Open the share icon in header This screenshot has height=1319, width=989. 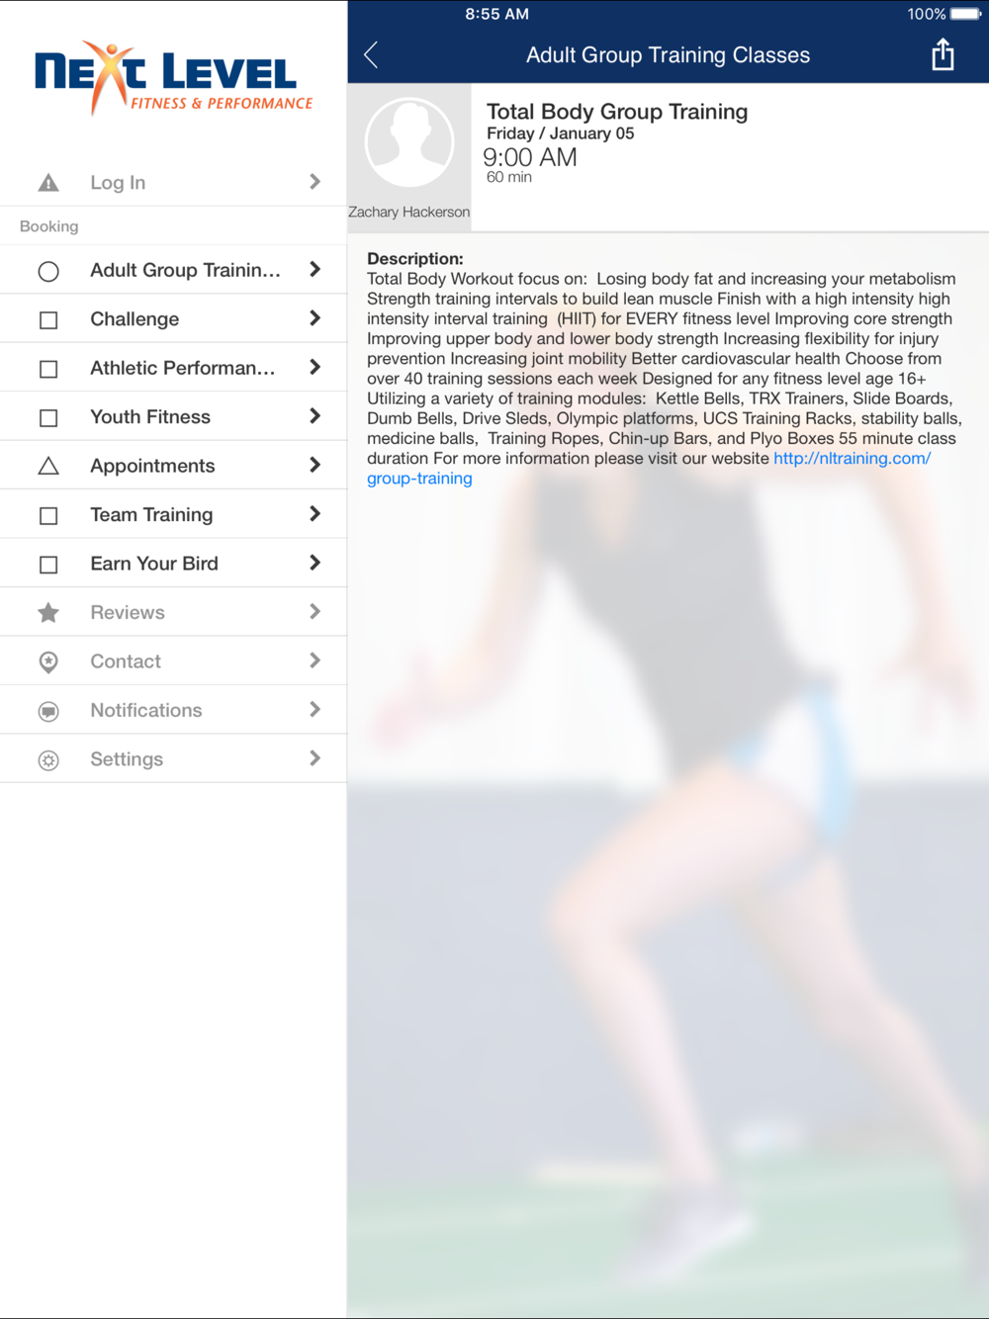click(x=943, y=54)
